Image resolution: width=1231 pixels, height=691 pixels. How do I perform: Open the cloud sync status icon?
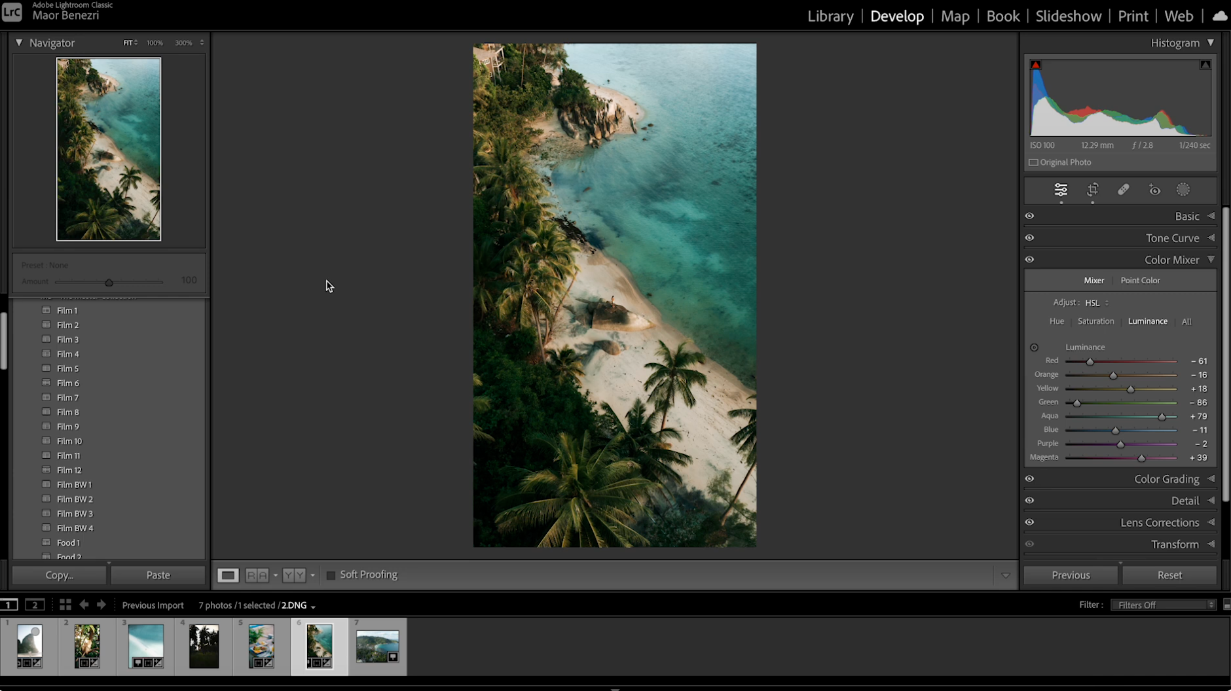(1219, 16)
